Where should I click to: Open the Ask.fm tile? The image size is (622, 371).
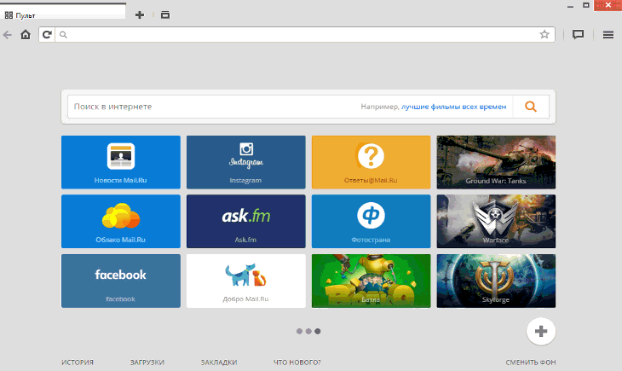click(x=245, y=221)
